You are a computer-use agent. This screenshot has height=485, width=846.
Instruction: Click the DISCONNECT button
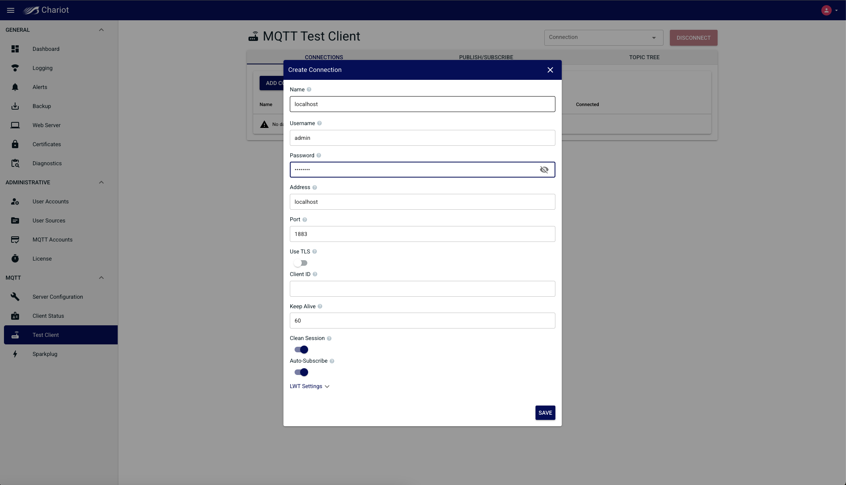(693, 38)
